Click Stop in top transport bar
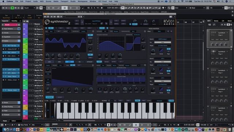Image resolution: width=234 pixels, height=132 pixels. 65,8
